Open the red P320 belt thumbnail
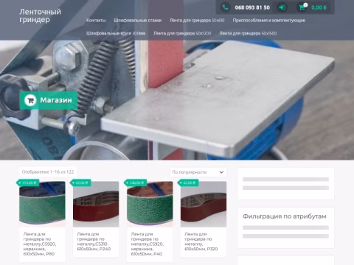The width and height of the screenshot is (354, 265). [204, 204]
